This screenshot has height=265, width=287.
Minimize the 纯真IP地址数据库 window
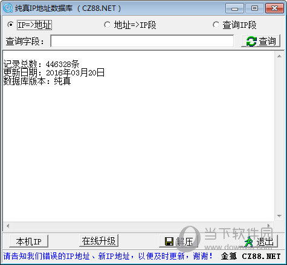(234, 8)
